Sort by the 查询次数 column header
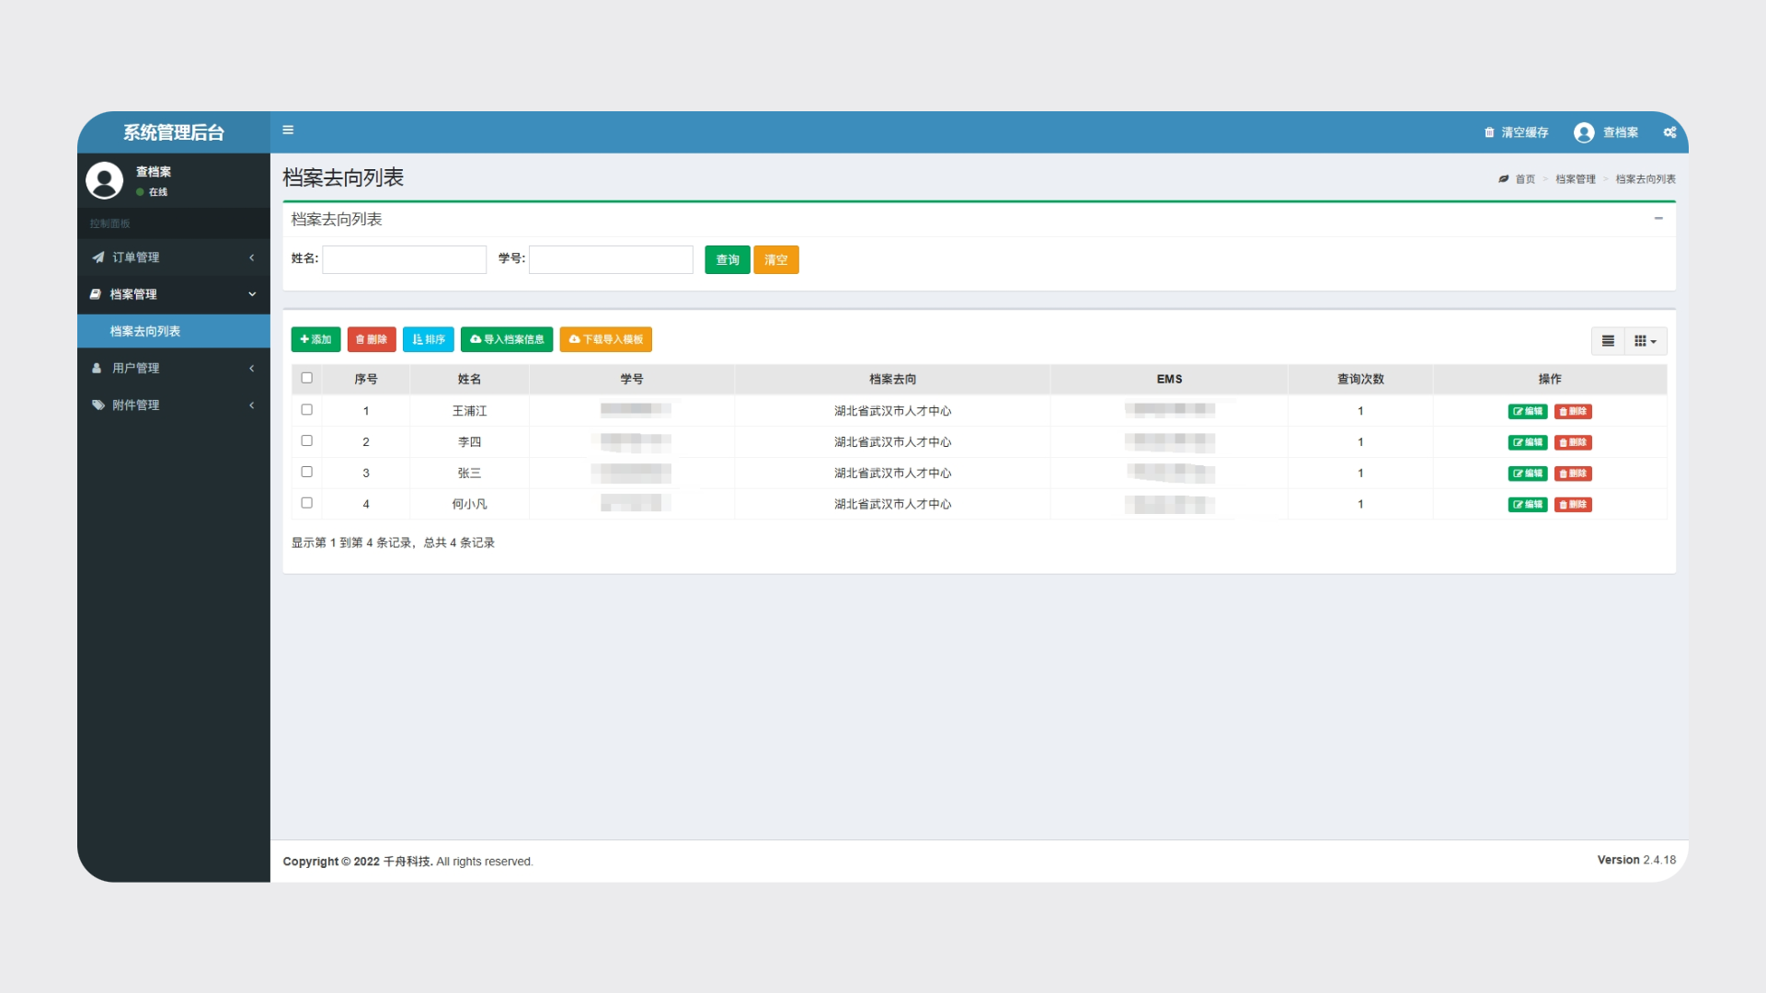Image resolution: width=1766 pixels, height=993 pixels. 1360,379
